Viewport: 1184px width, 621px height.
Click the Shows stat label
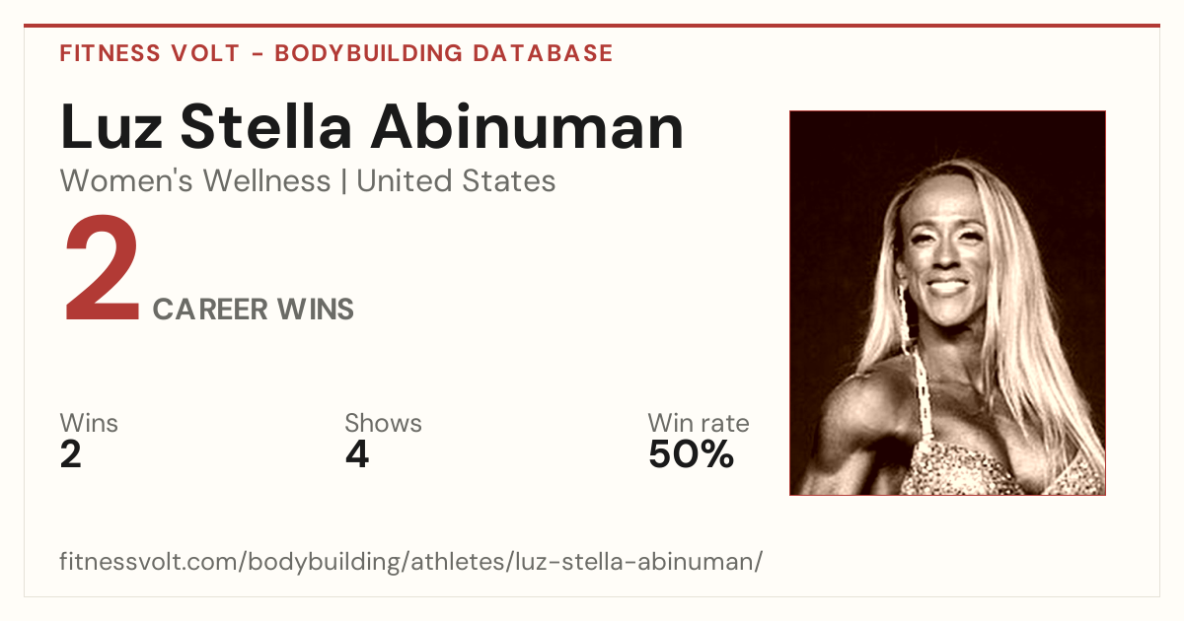coord(383,423)
